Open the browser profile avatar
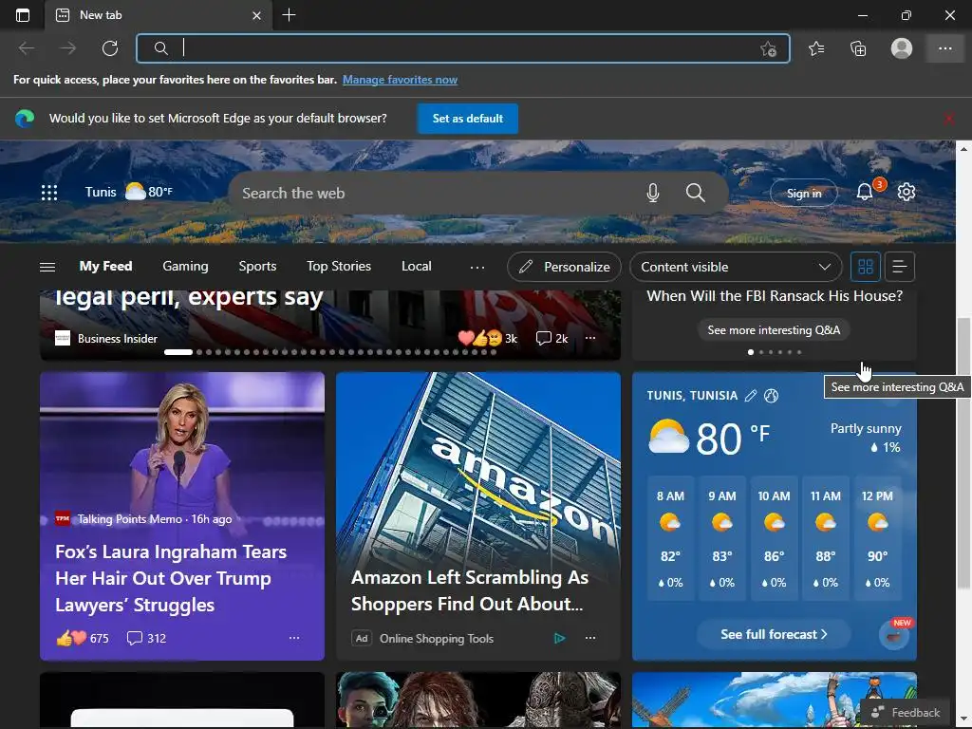972x729 pixels. point(902,48)
